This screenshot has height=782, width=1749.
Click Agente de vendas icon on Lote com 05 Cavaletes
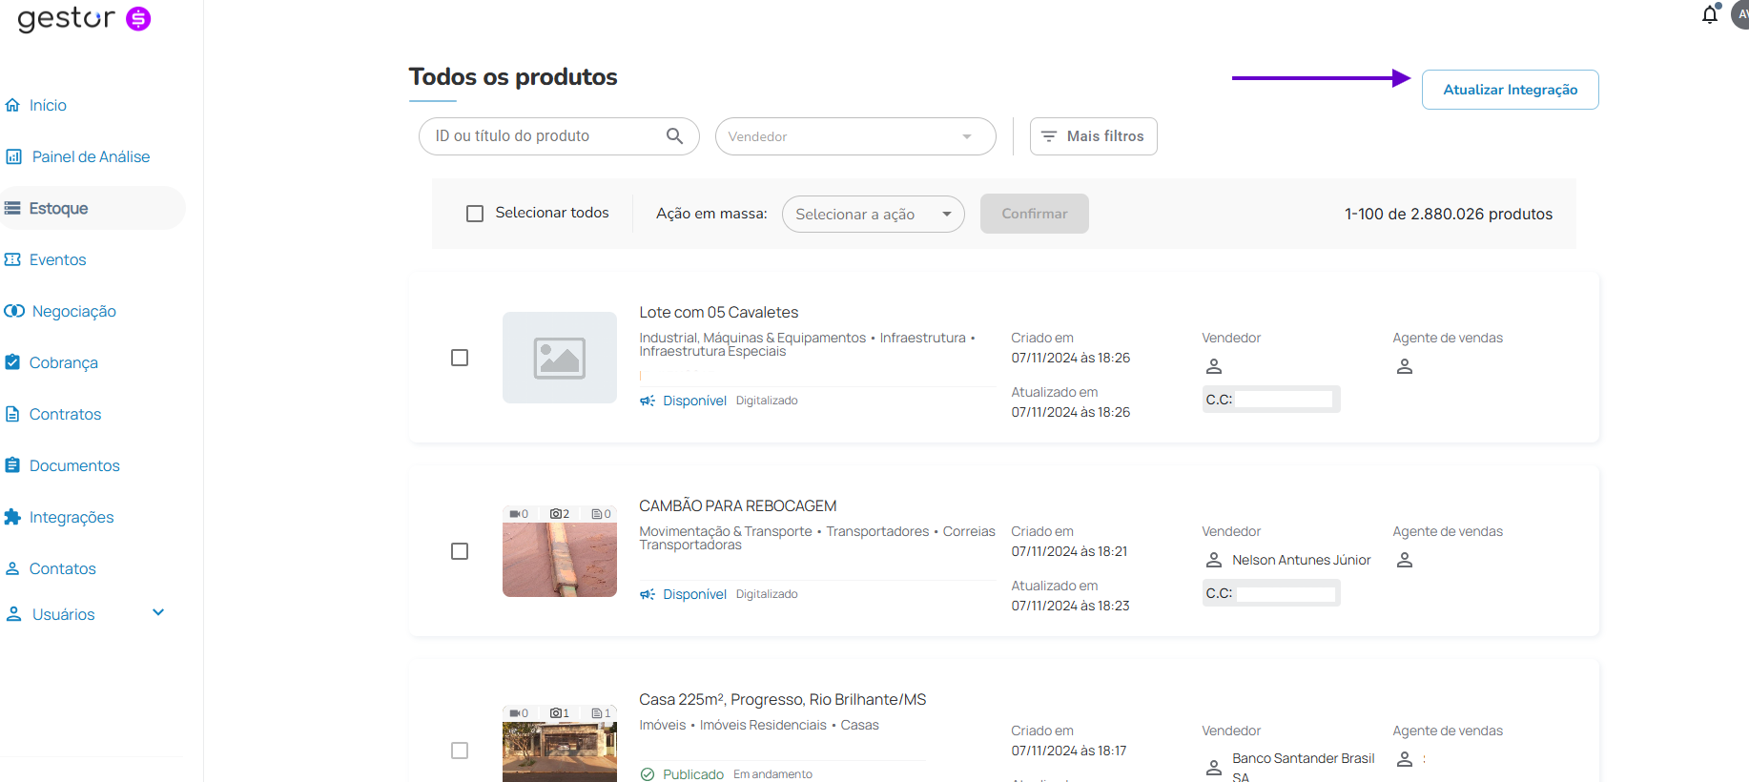(x=1405, y=366)
